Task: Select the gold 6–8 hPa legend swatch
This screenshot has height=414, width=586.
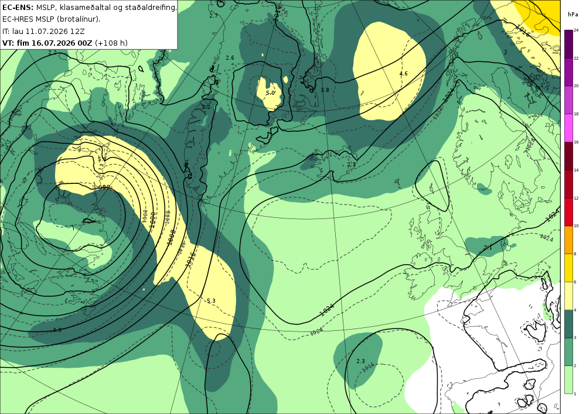Action: (x=568, y=268)
